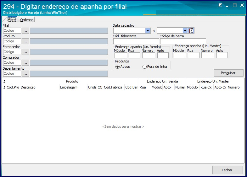The width and height of the screenshot is (247, 177).
Task: Switch to the Ordenar tab
Action: click(x=26, y=20)
